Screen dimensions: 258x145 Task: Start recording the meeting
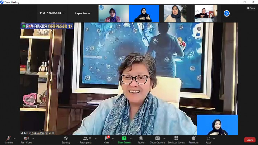[x=141, y=139]
